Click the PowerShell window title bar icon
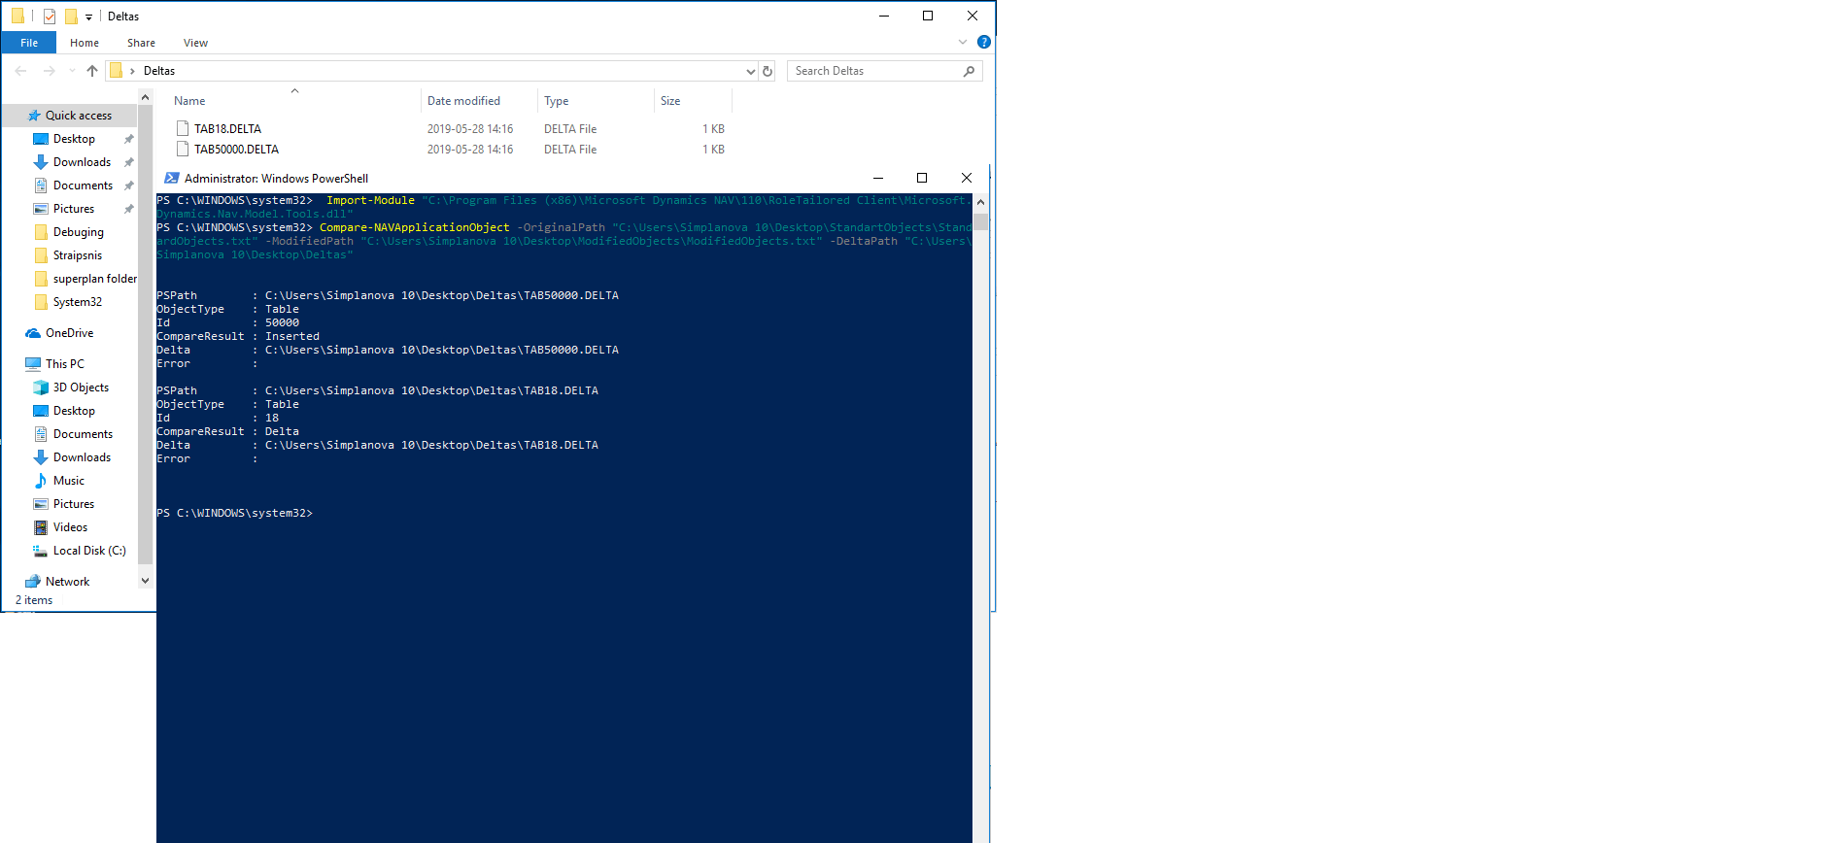The image size is (1843, 843). pos(172,178)
